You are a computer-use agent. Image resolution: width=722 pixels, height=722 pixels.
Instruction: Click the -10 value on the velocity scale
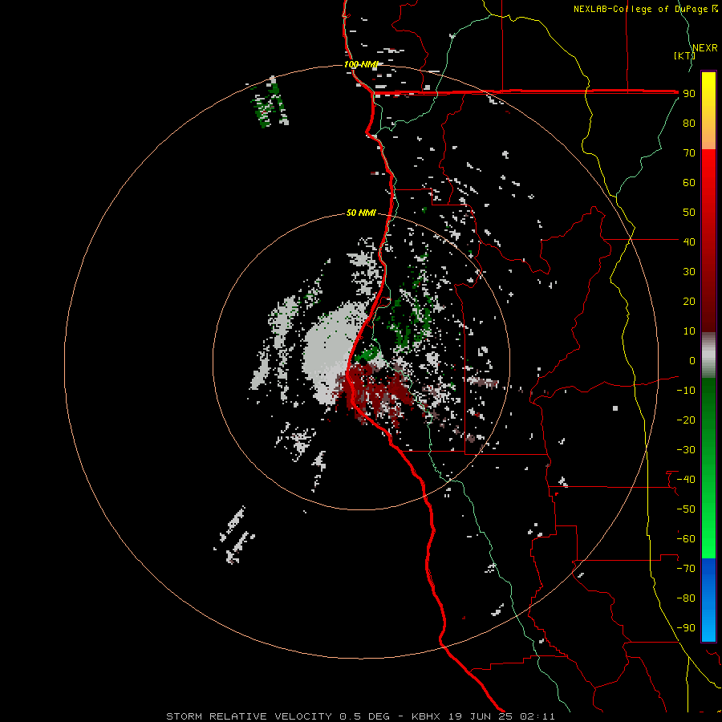(x=686, y=391)
